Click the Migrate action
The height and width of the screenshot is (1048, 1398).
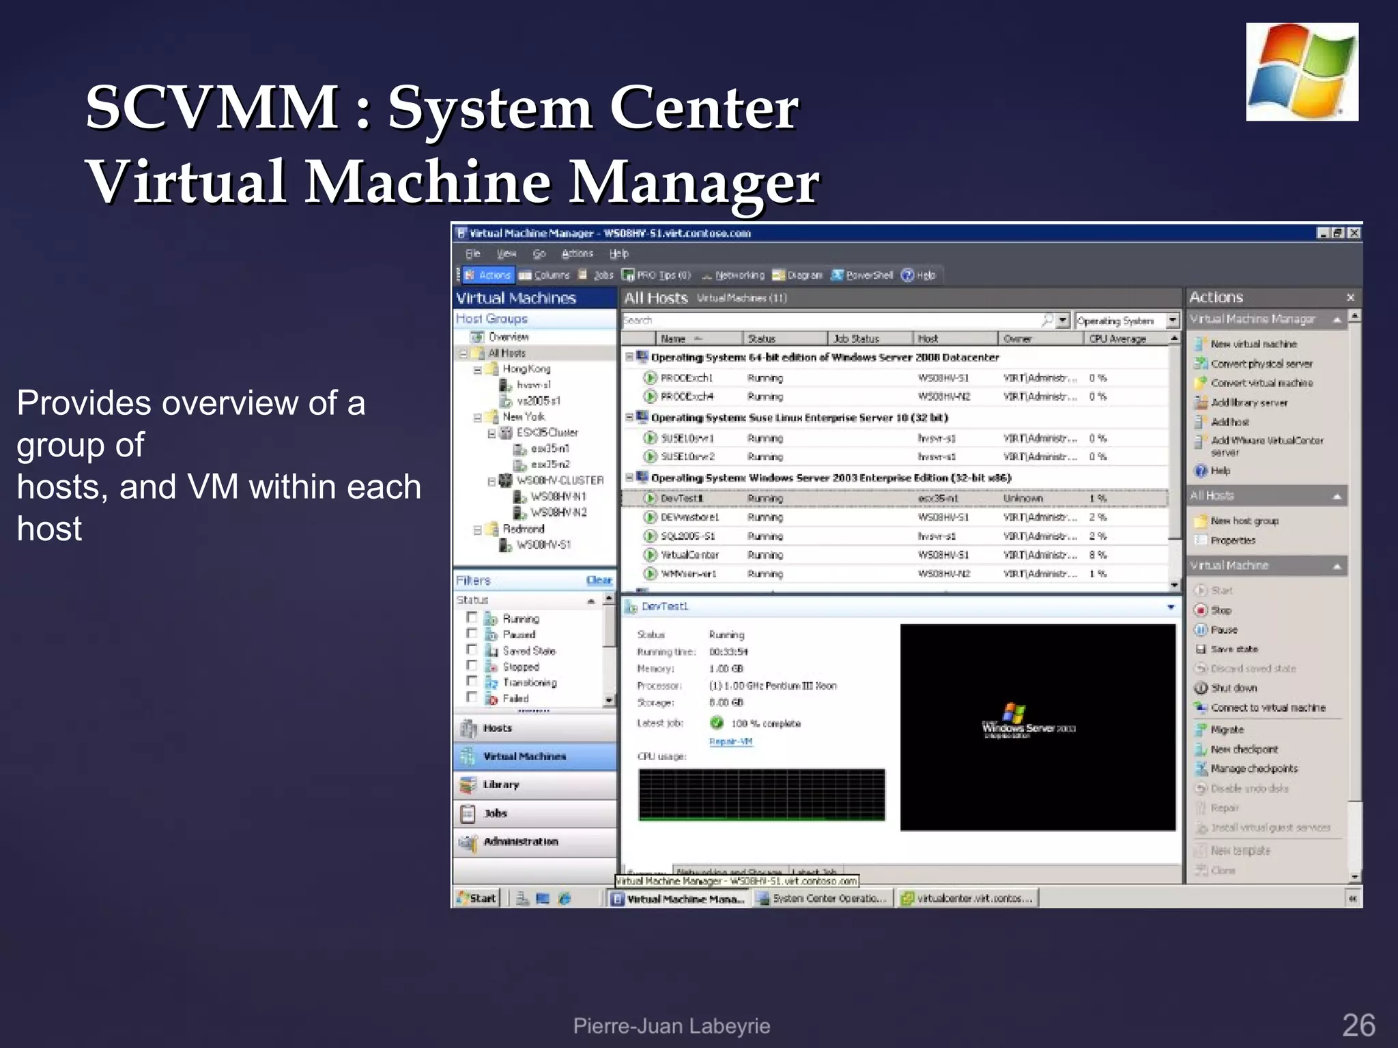(x=1219, y=729)
